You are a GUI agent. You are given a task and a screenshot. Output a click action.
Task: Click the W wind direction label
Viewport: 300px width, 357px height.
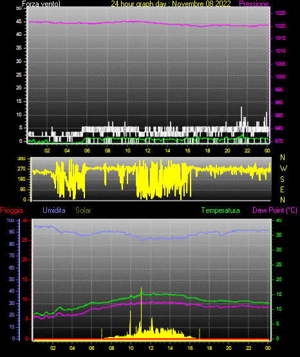click(x=283, y=169)
